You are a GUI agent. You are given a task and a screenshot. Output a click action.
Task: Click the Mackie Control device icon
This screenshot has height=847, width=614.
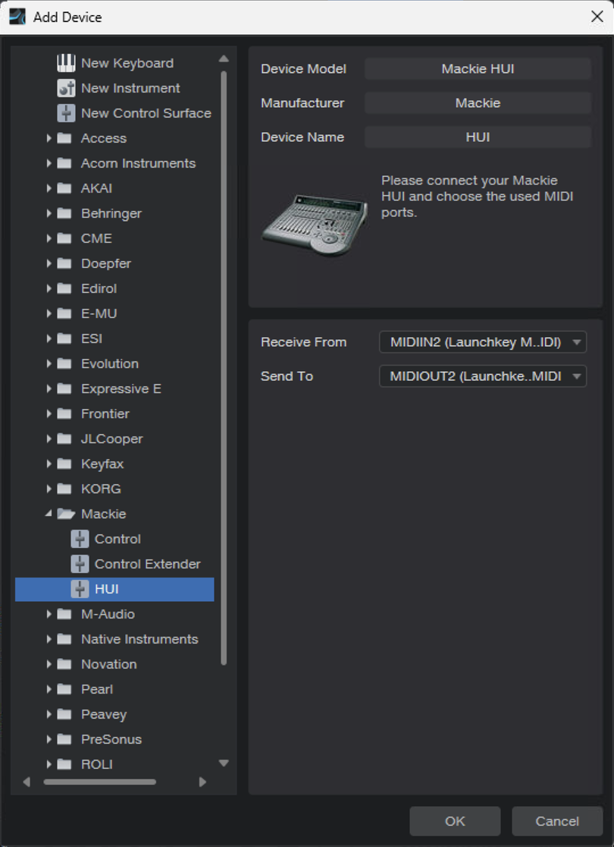pos(80,539)
